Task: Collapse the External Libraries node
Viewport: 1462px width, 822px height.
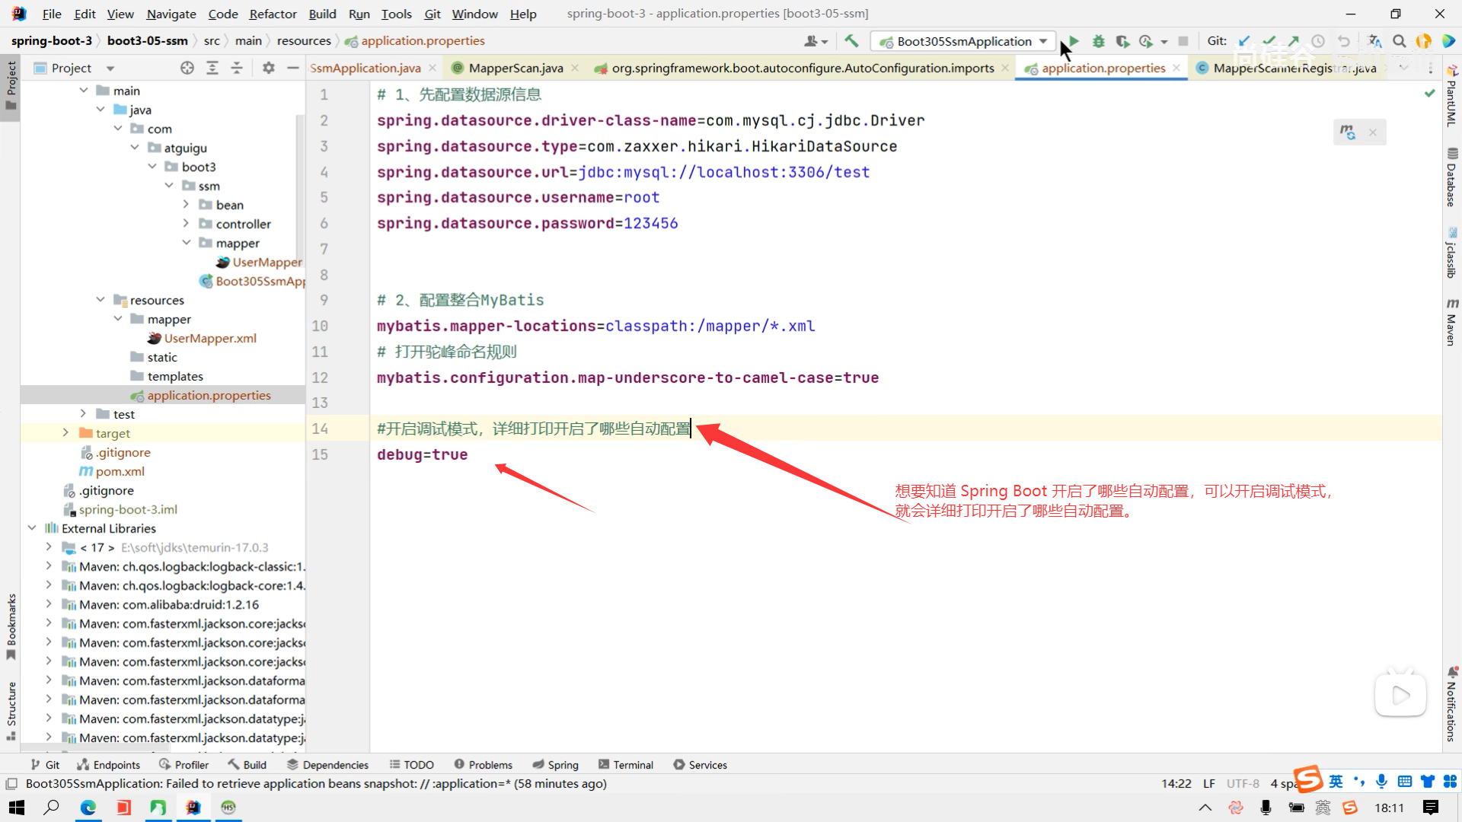Action: point(32,528)
